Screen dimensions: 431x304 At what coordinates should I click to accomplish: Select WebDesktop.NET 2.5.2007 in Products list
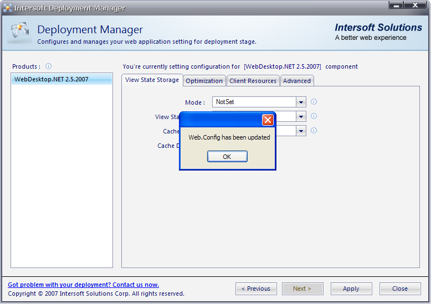[x=52, y=79]
